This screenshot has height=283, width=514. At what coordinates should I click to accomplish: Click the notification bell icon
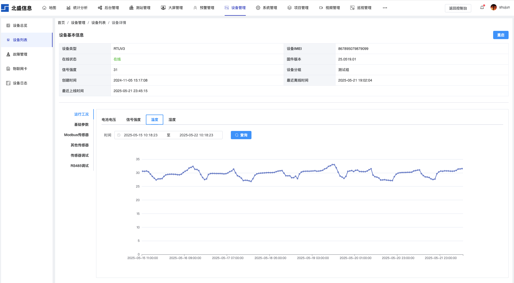482,7
